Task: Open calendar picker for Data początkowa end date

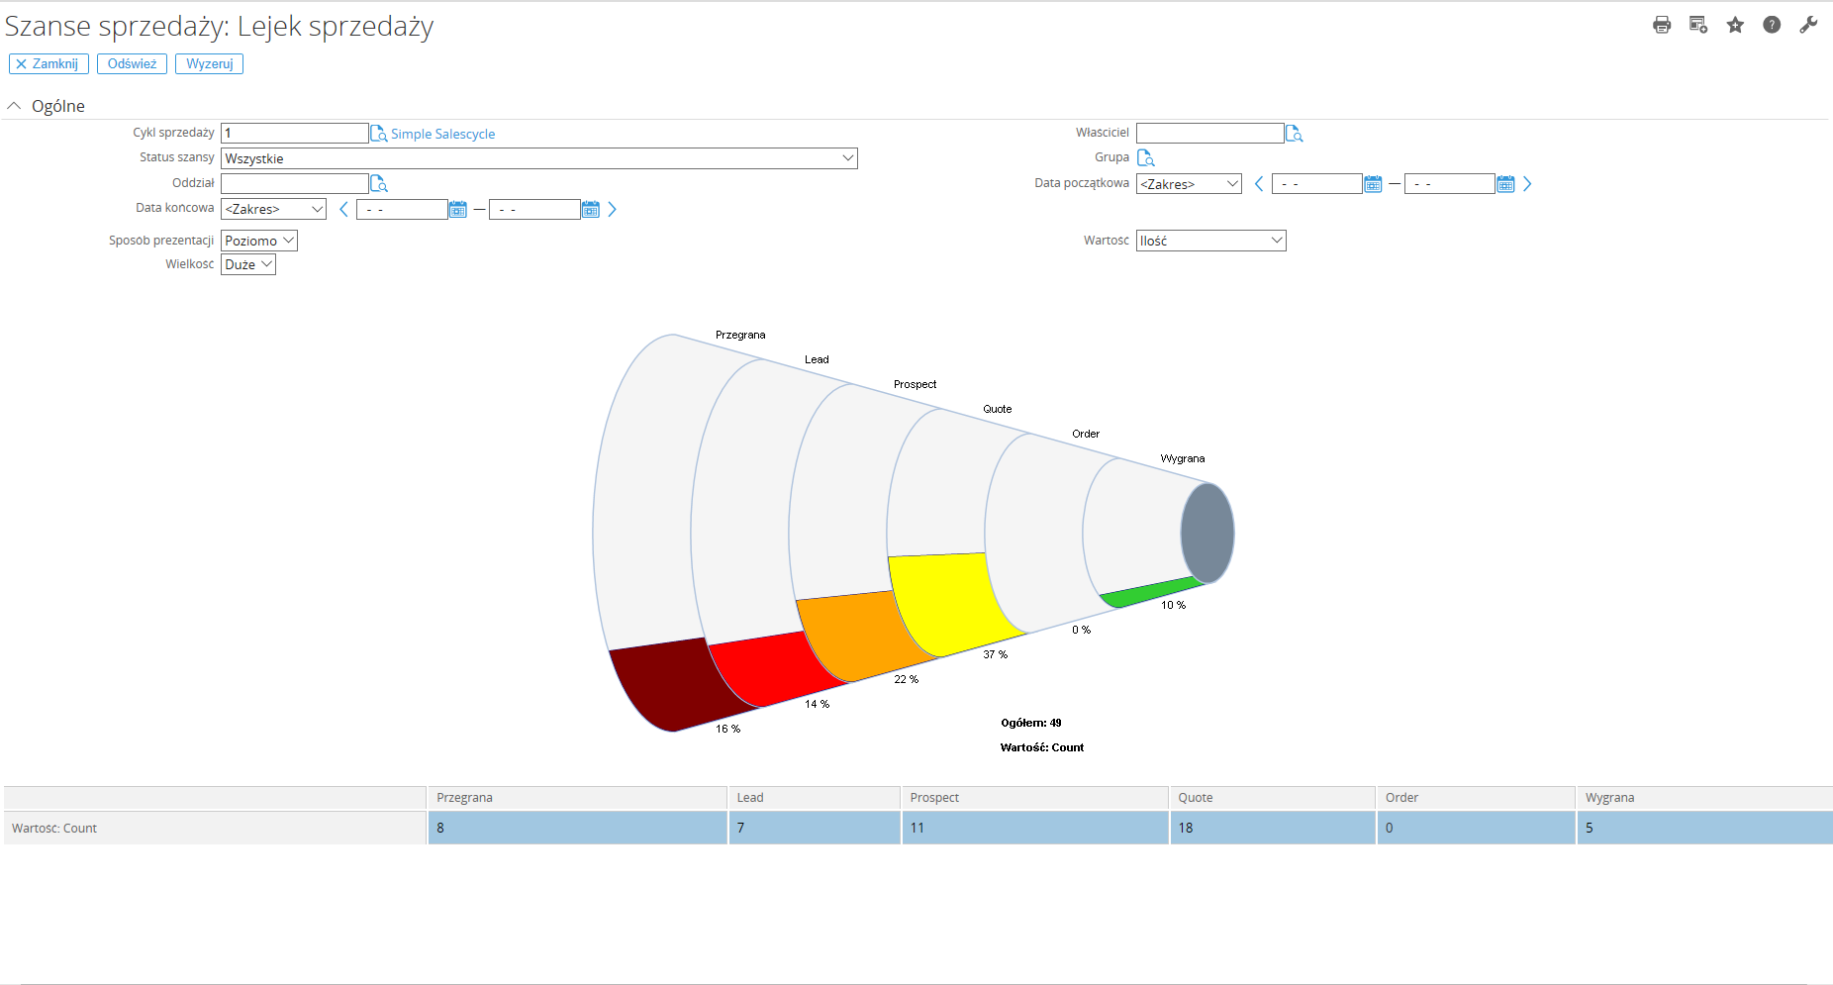Action: click(1505, 184)
